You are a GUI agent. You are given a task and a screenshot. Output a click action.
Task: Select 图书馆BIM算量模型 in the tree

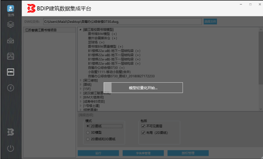[x=105, y=47]
